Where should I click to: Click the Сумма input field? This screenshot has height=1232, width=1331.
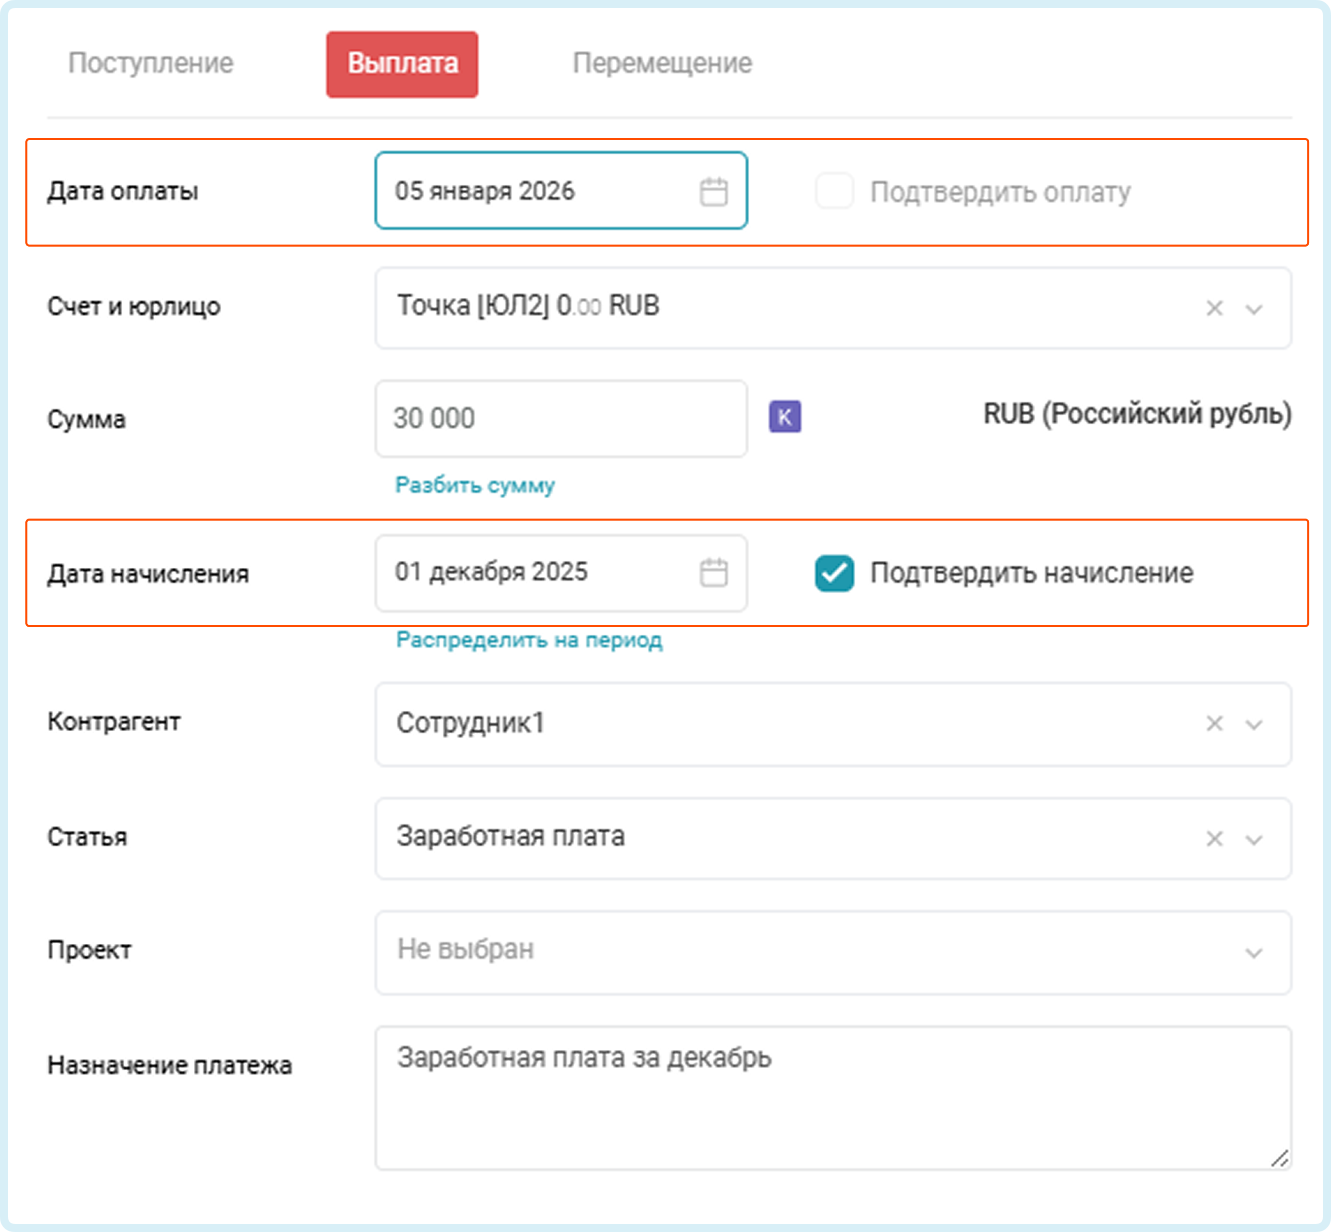pos(560,419)
